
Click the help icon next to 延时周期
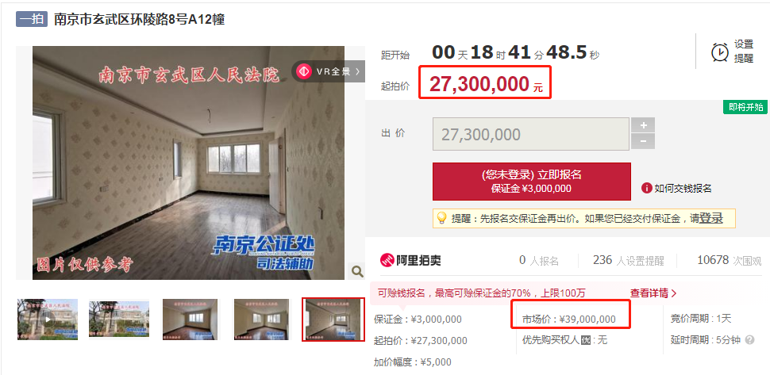(749, 339)
